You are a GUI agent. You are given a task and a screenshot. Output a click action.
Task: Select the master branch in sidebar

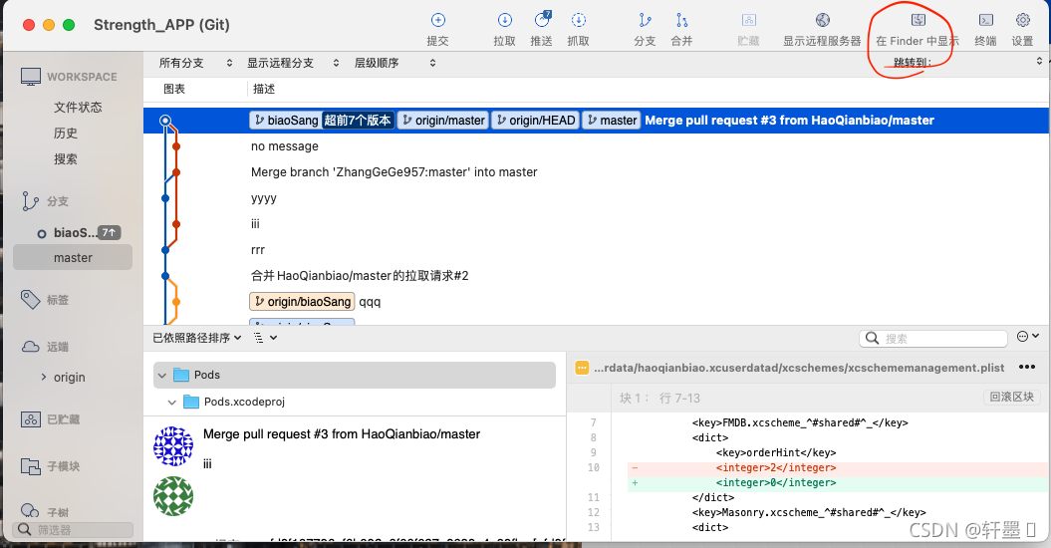pyautogui.click(x=73, y=258)
